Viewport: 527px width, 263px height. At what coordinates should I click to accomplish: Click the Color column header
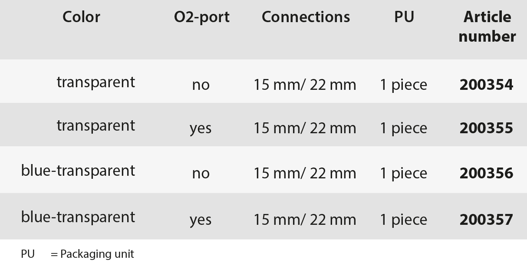point(81,17)
